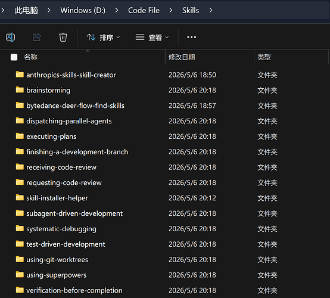Click 此电脑 in the address breadcrumb
Screen dimensions: 330x298
coord(26,10)
